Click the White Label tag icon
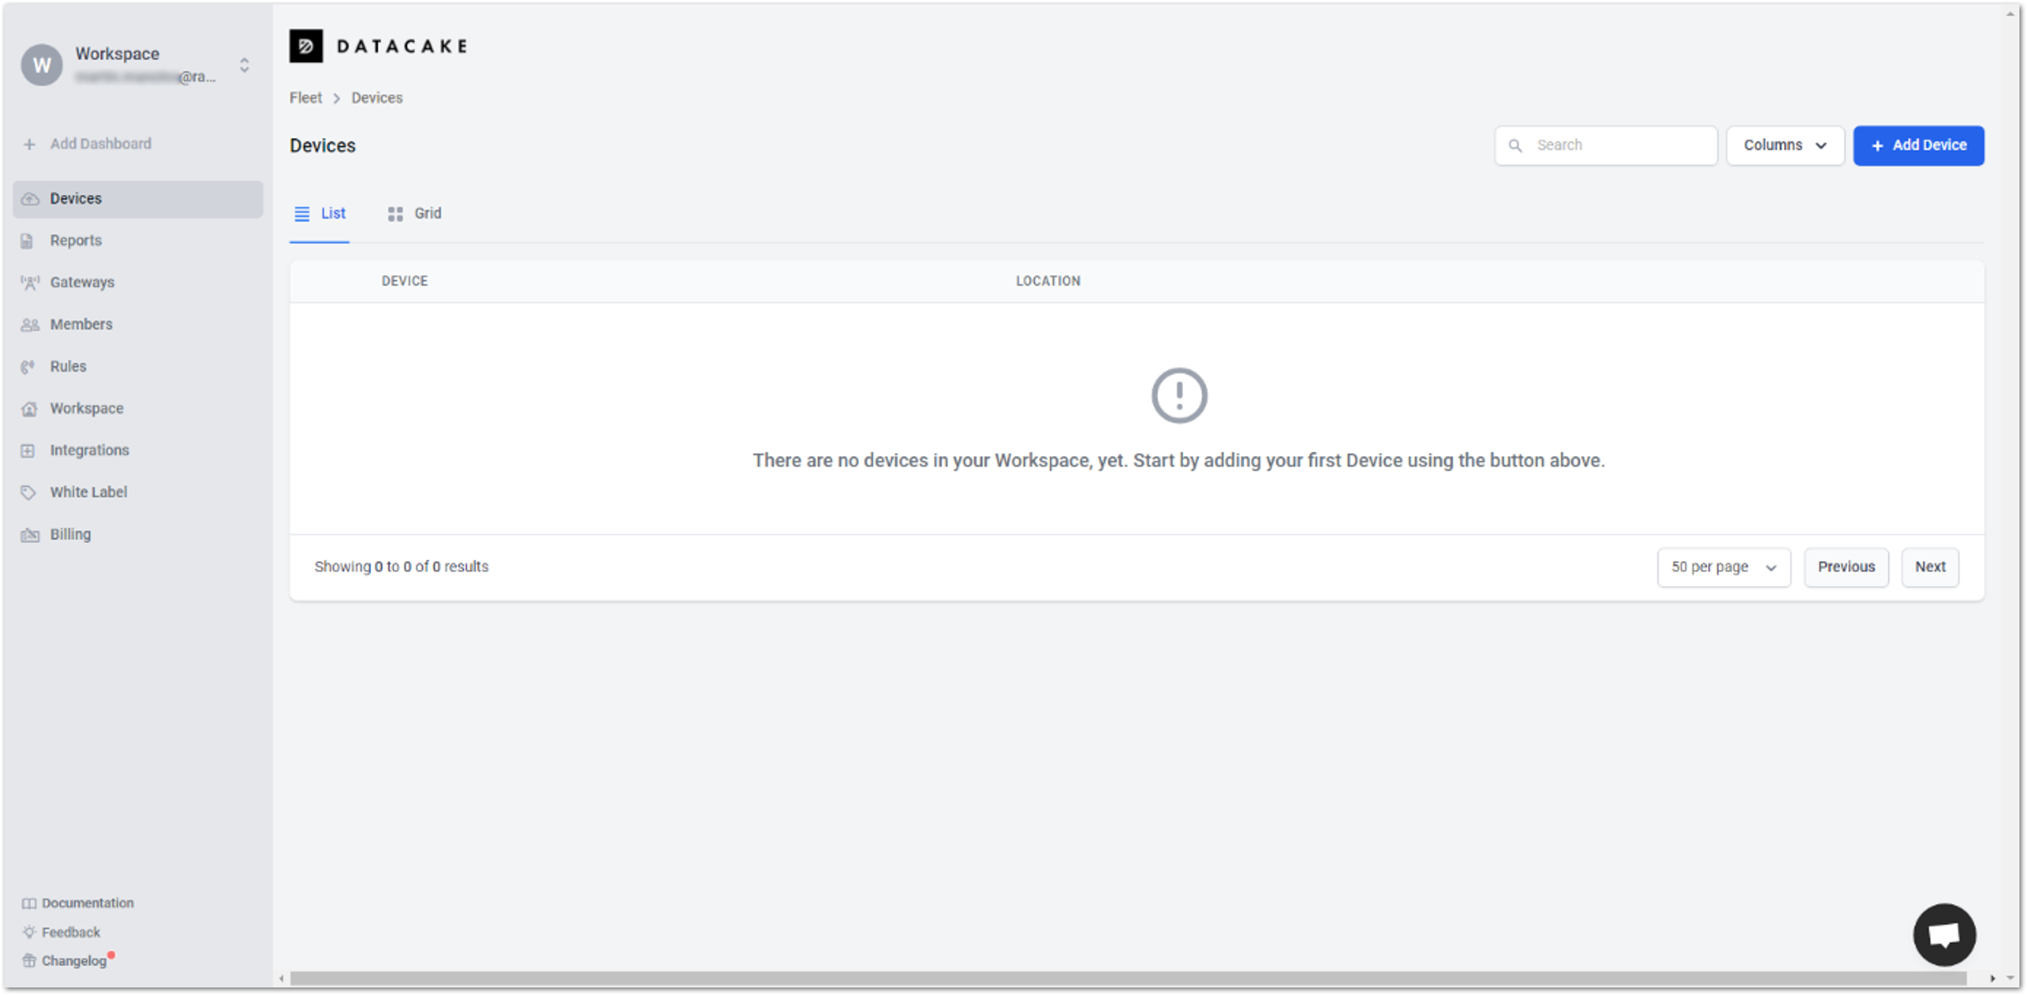The height and width of the screenshot is (995, 2027). click(29, 492)
